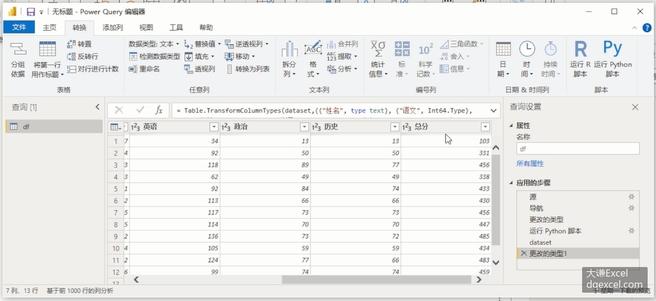Open the Extract (提取) dropdown
Screen dimensions: 656x301
click(342, 57)
